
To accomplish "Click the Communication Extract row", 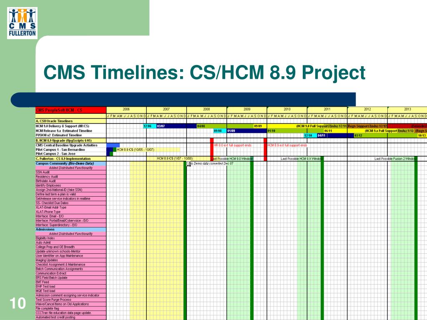I will tap(71, 273).
